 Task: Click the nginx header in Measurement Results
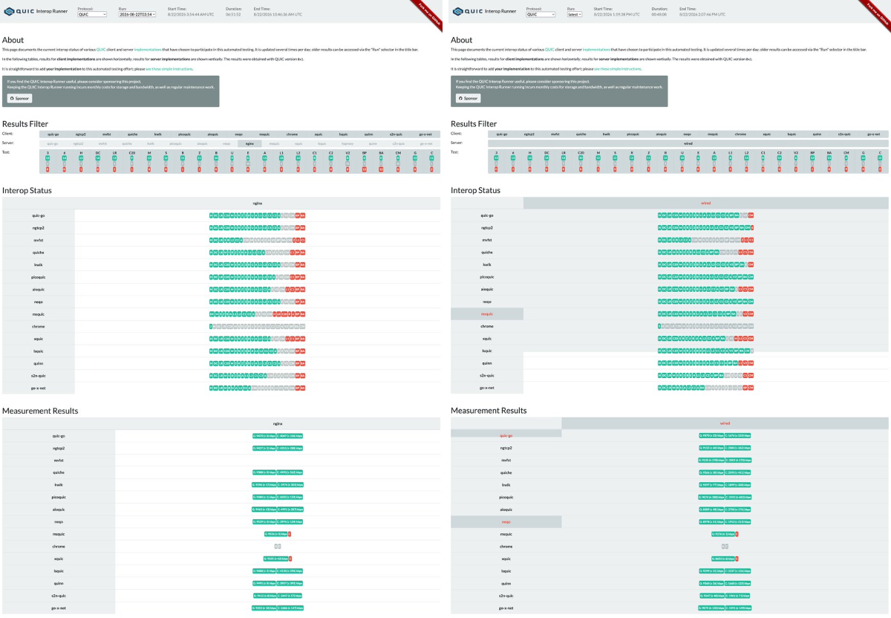click(x=278, y=423)
